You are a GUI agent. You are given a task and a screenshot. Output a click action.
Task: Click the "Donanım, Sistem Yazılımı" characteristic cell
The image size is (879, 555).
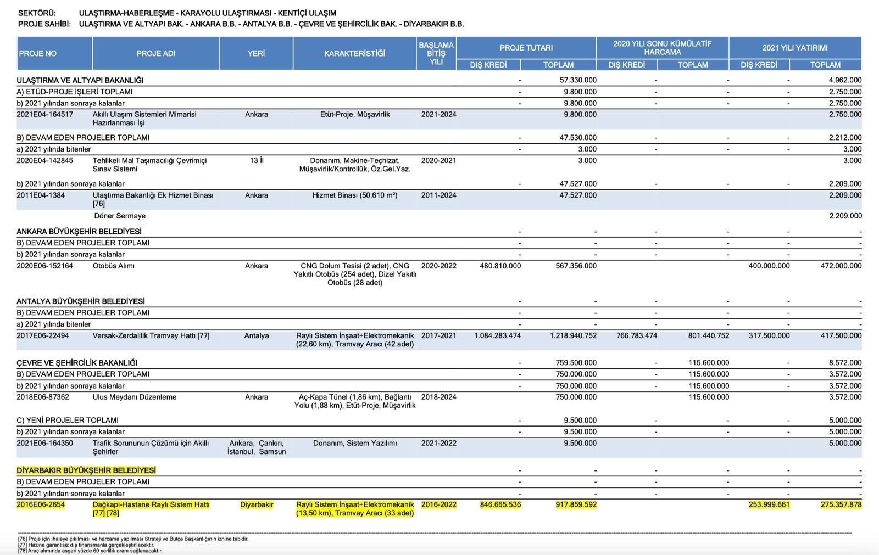pos(355,444)
